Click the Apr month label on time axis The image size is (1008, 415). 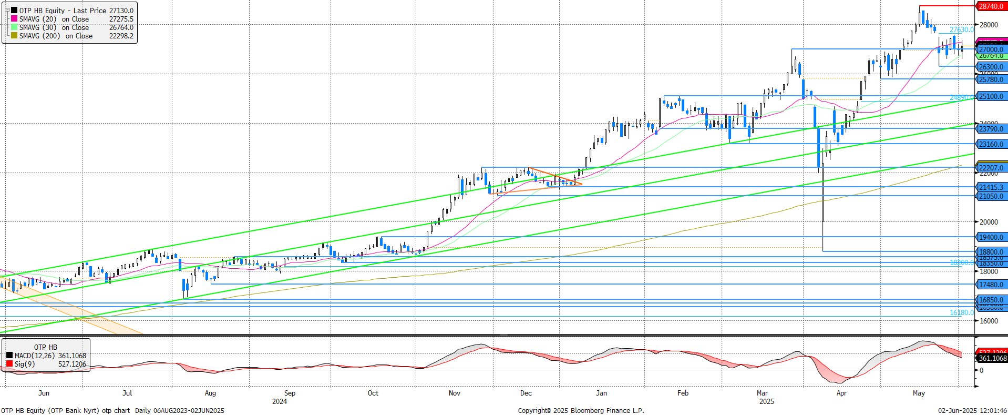841,393
